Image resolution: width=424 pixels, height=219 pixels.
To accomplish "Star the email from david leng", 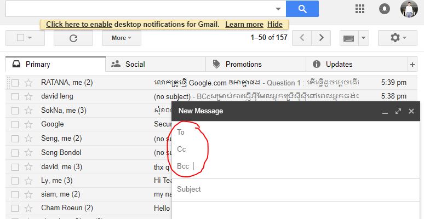I will tap(28, 96).
